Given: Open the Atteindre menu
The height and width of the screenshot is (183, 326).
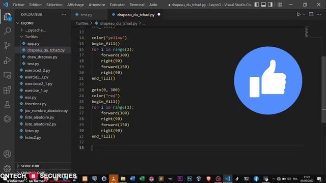Looking at the screenshot, I should pos(97,5).
